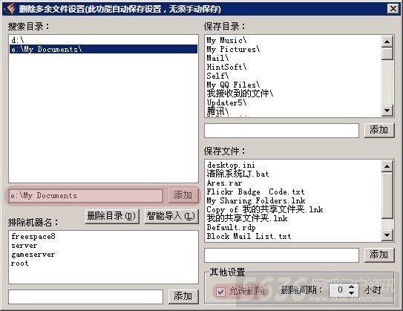Click the 删除目录 (D) button

(x=112, y=216)
